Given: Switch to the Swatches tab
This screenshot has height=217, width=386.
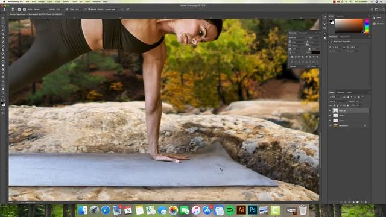Looking at the screenshot, I should tap(340, 16).
